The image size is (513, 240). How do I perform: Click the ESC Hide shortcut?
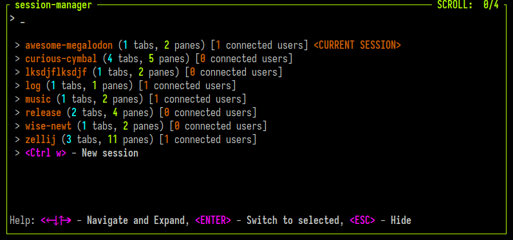tap(380, 221)
